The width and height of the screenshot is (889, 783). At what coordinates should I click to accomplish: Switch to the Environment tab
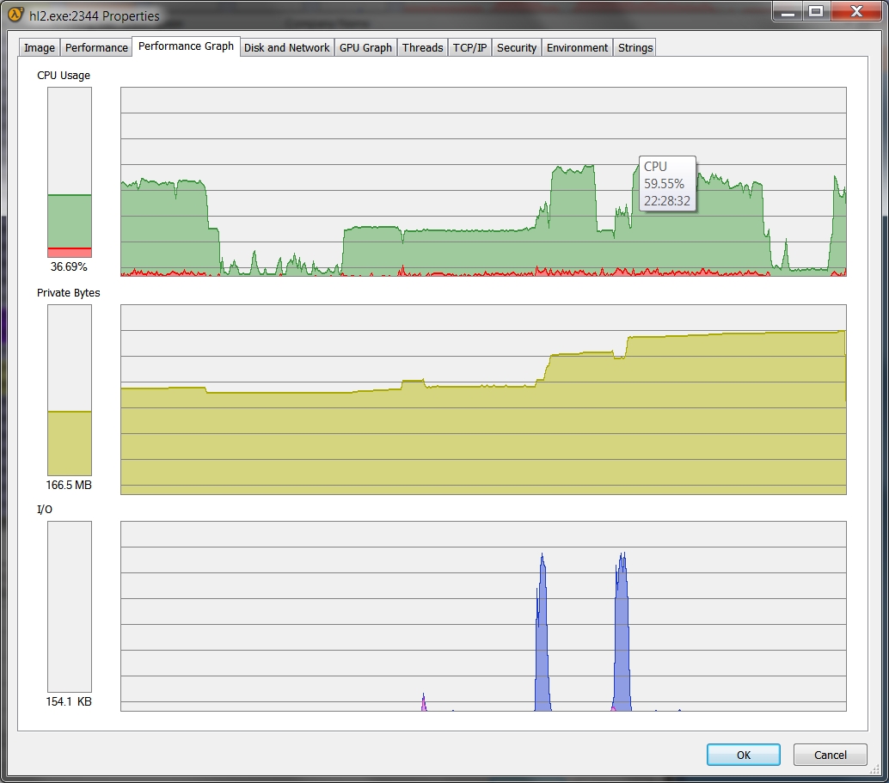click(x=577, y=47)
